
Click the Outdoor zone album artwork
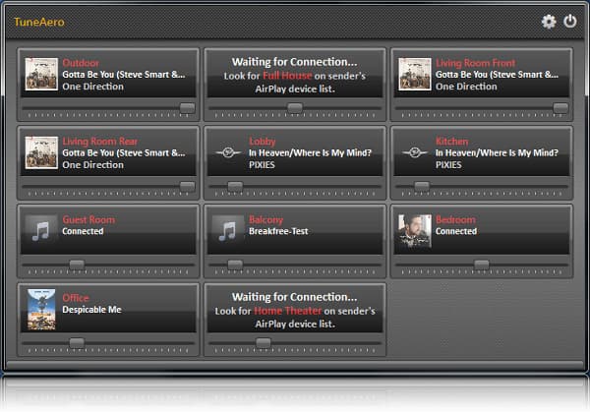[x=41, y=74]
